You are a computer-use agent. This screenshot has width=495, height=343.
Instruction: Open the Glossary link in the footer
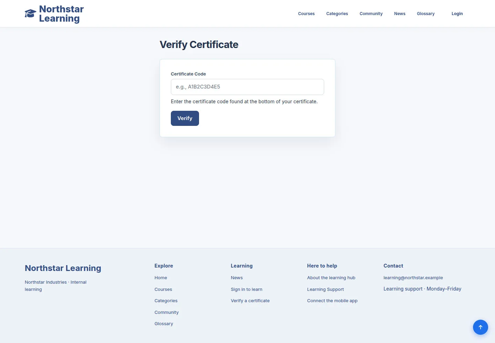click(164, 324)
